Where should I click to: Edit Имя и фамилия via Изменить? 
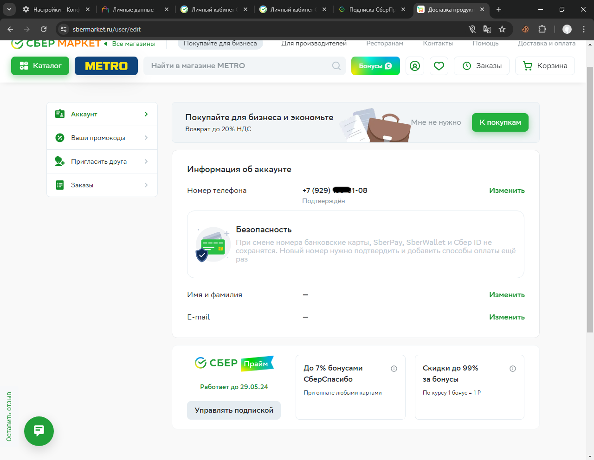coord(507,295)
